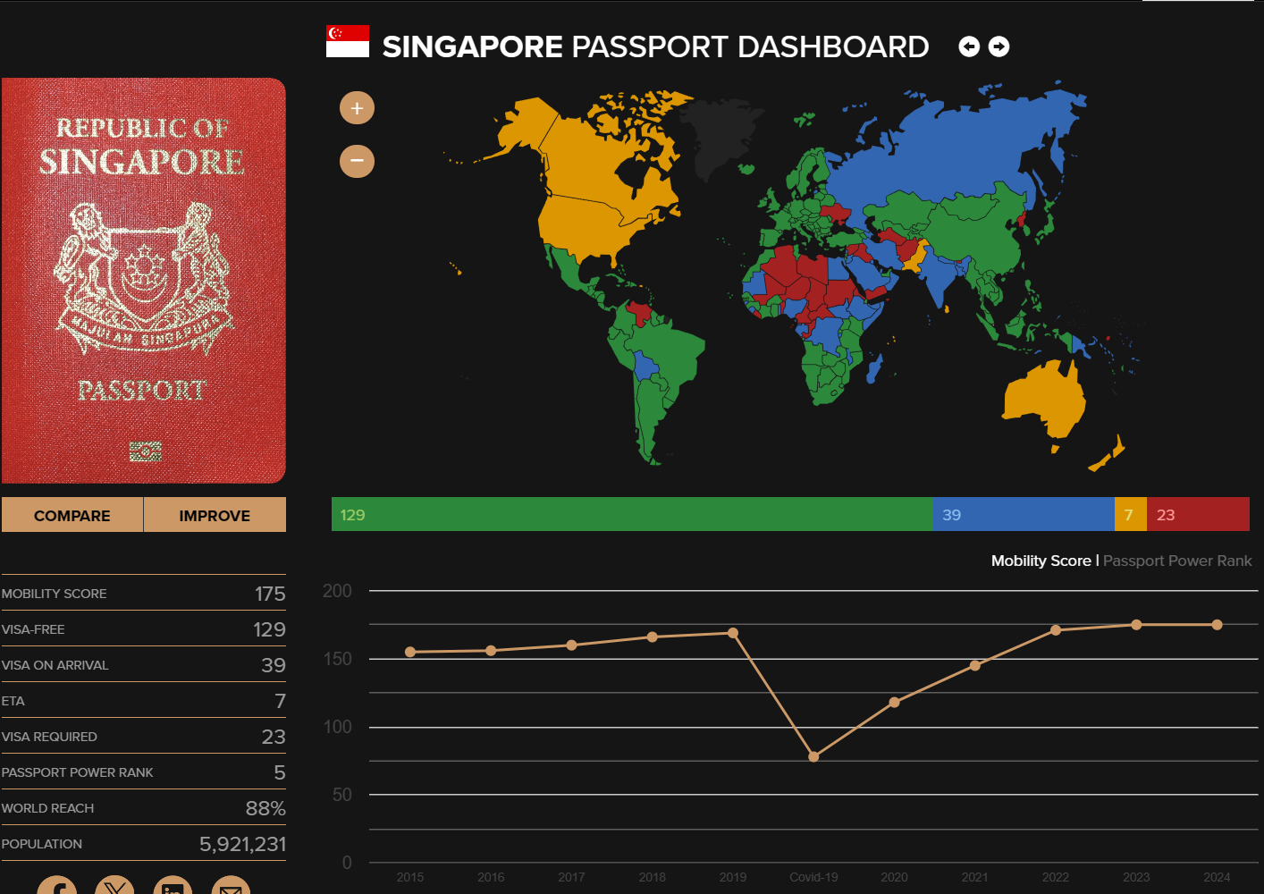Image resolution: width=1264 pixels, height=894 pixels.
Task: Click the 2018 data point on chart
Action: (653, 637)
